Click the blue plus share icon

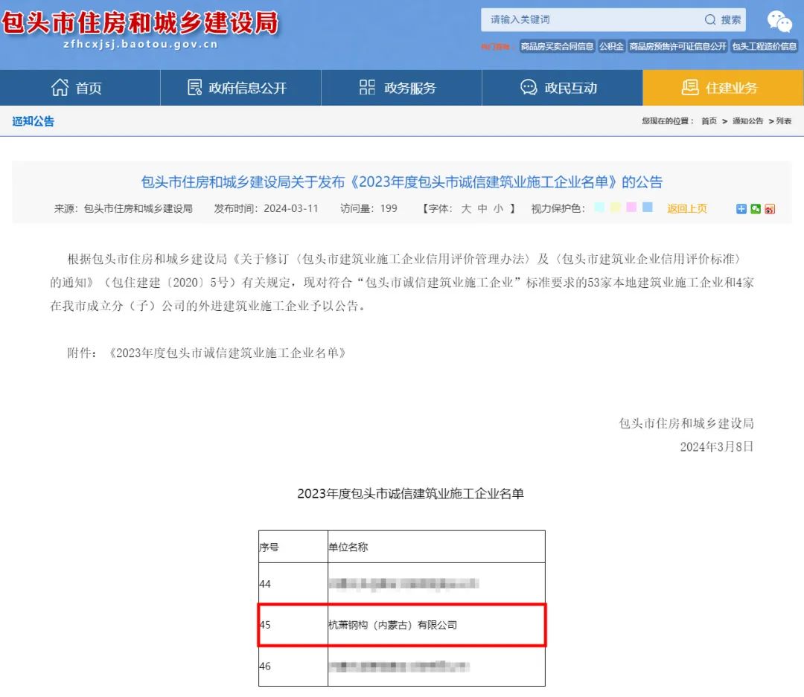[x=741, y=209]
